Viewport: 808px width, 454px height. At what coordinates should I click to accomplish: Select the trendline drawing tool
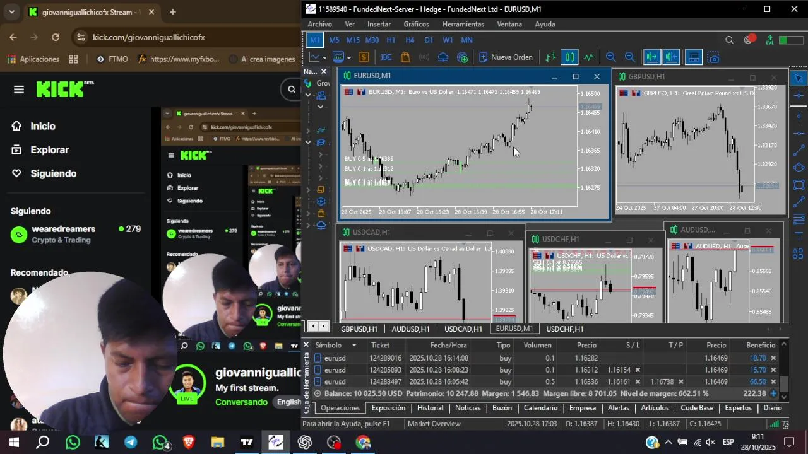point(799,151)
